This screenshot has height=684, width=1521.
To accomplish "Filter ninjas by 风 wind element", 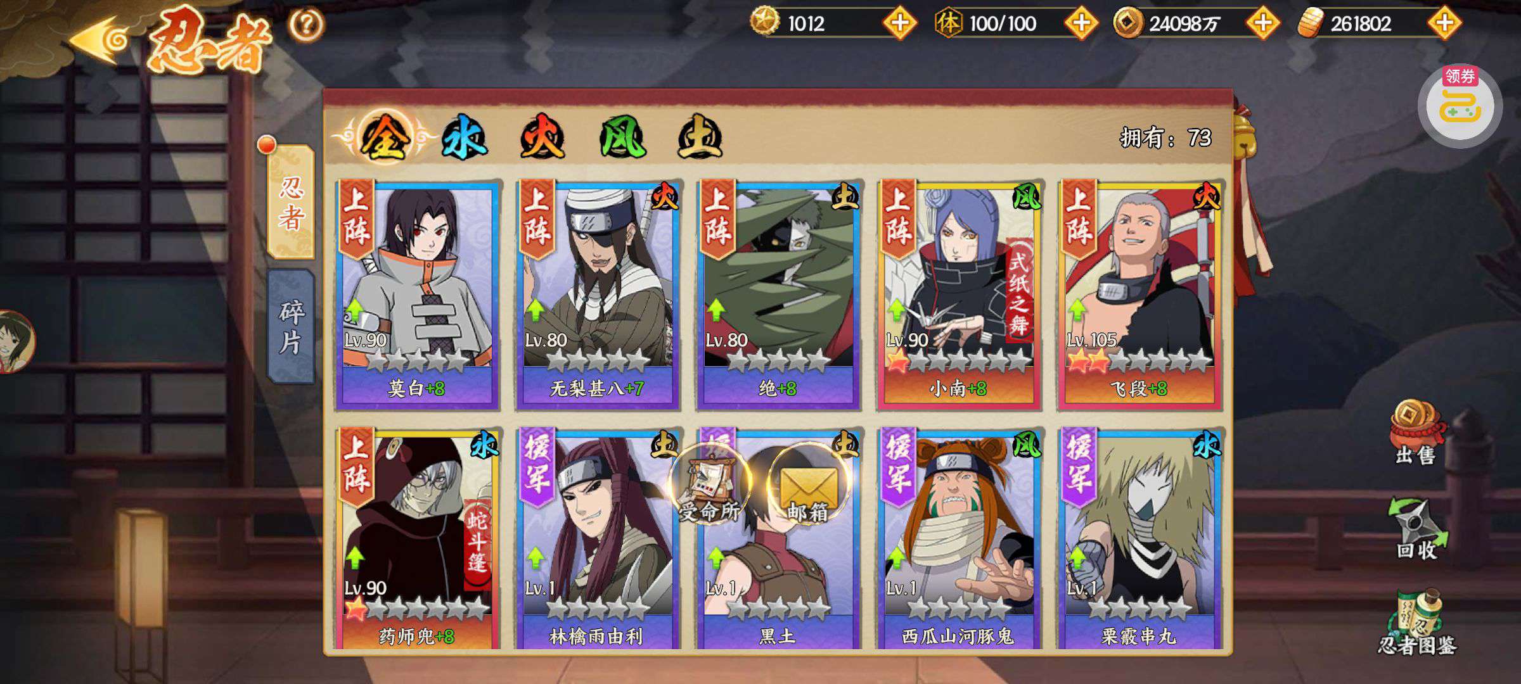I will click(x=622, y=137).
